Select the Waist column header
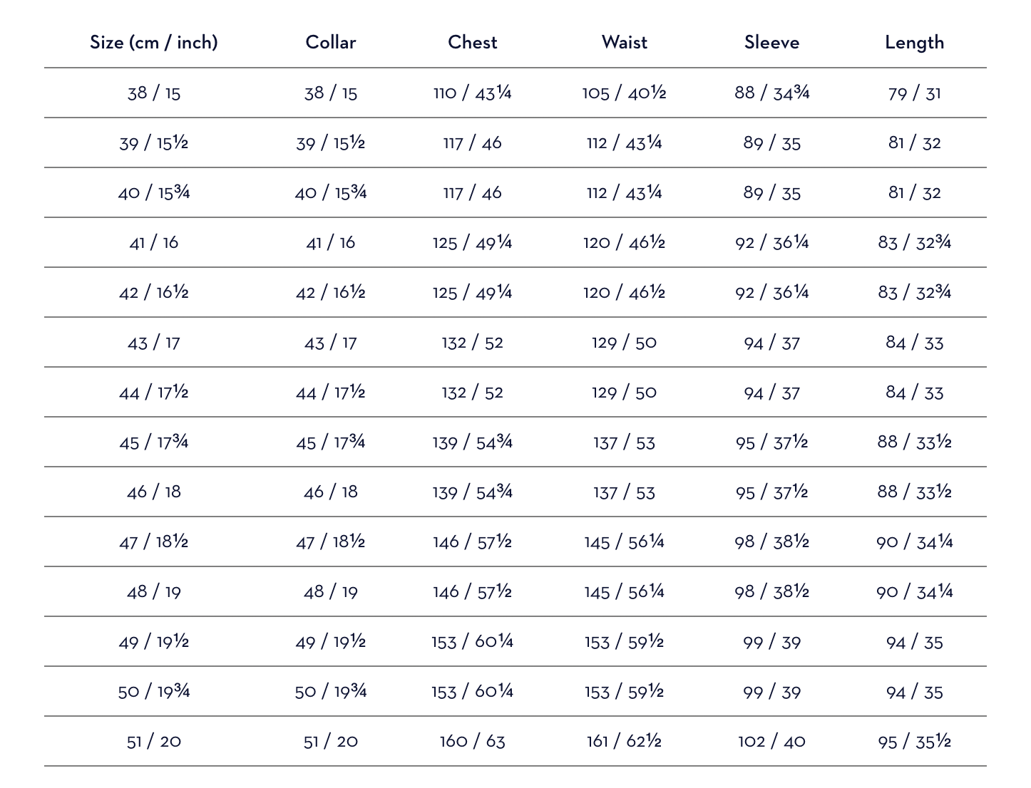The image size is (1031, 788). pyautogui.click(x=624, y=42)
